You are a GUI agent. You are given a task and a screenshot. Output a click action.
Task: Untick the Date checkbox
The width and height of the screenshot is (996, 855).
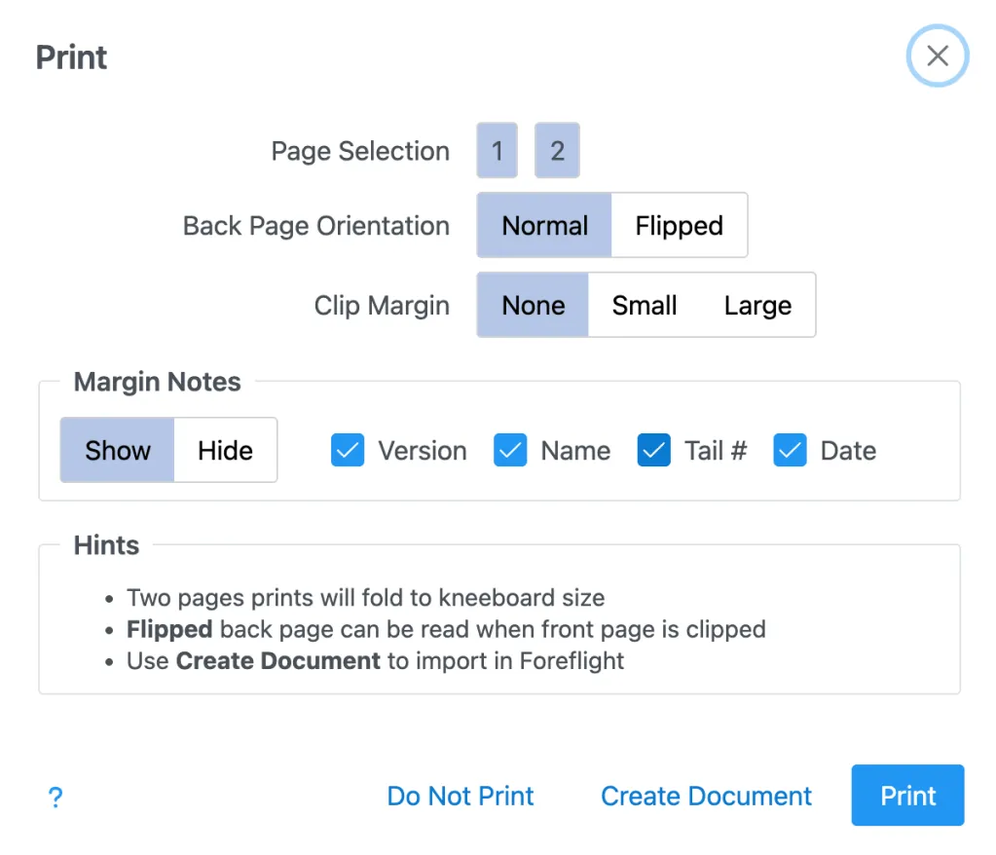(790, 451)
